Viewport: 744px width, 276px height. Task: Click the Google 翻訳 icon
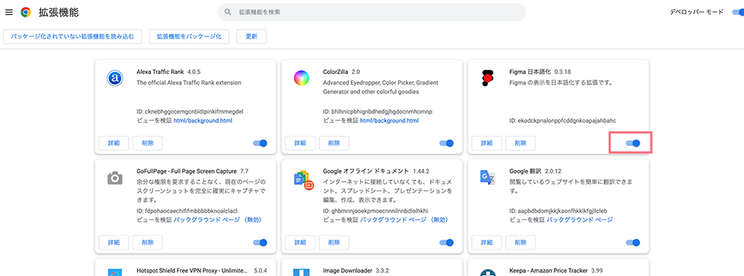pos(487,177)
